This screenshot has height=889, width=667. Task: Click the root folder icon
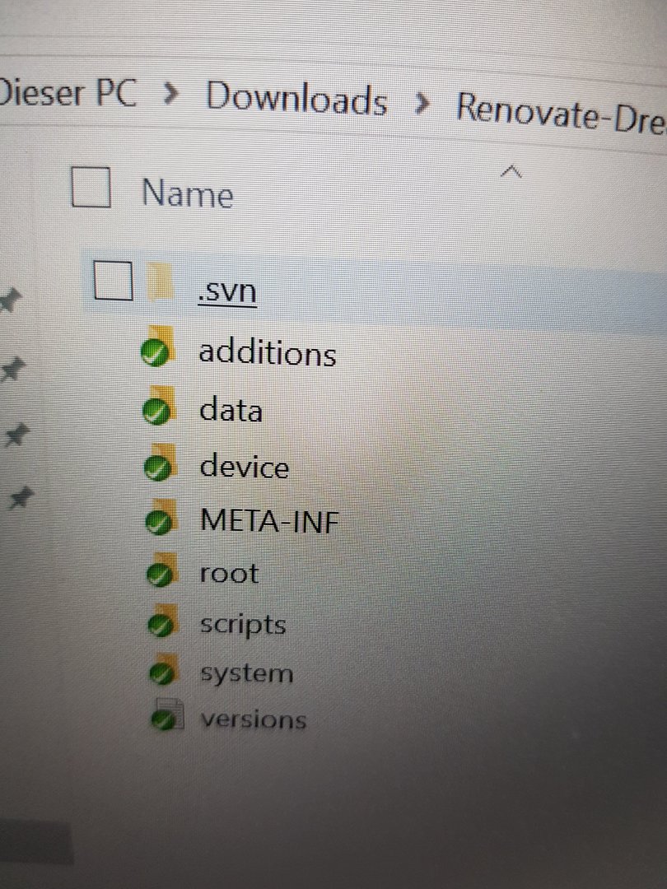(161, 570)
